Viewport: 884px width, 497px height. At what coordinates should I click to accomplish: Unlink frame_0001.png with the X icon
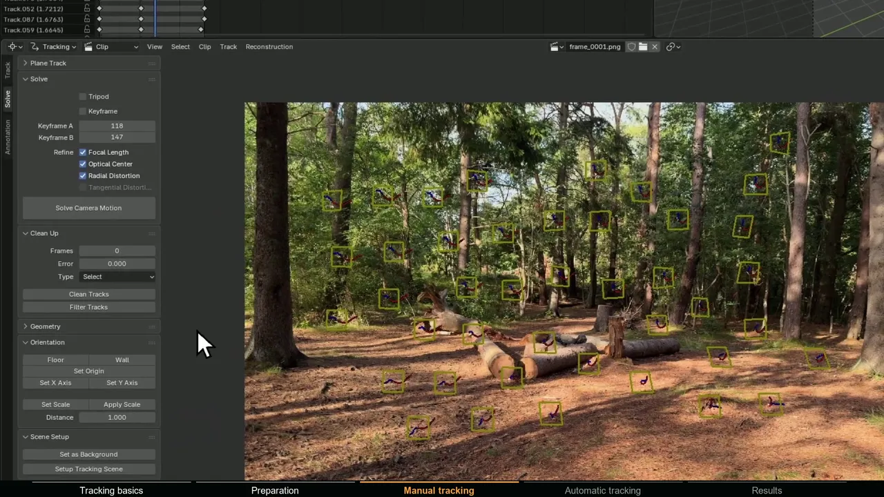(655, 47)
